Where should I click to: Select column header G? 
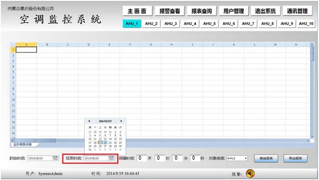151,45
